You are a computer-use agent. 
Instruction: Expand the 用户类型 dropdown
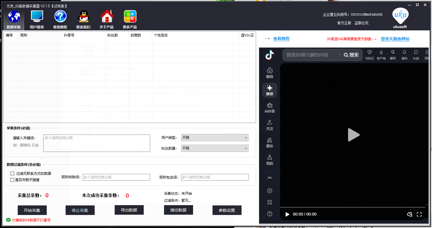tap(215, 138)
